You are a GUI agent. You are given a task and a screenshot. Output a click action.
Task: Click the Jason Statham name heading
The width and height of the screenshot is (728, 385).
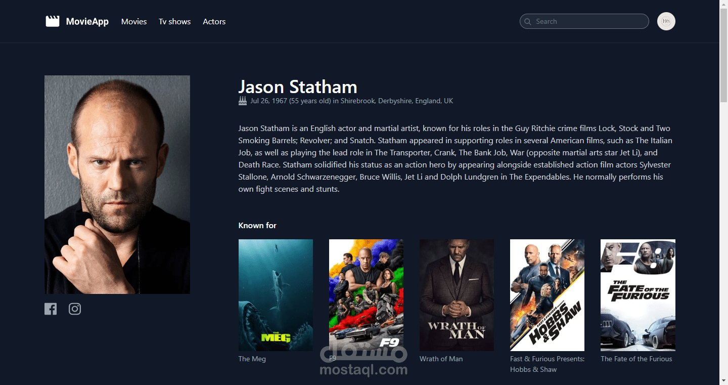[x=298, y=87]
